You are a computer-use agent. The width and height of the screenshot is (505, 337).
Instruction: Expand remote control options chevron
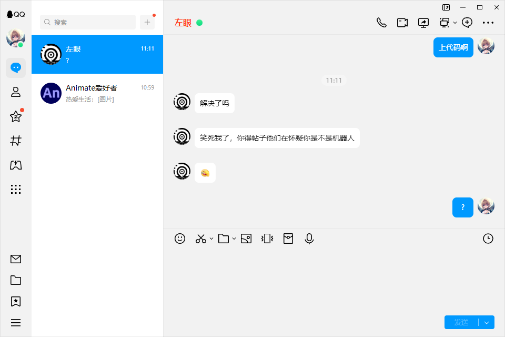click(454, 23)
